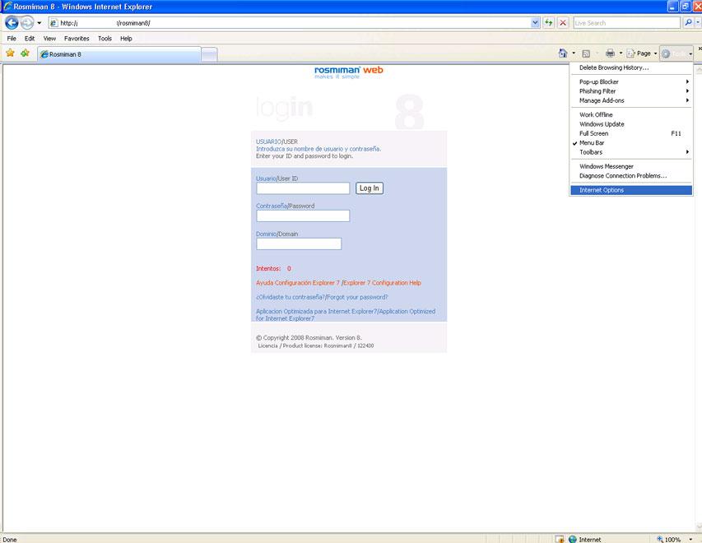Viewport: 702px width, 543px height.
Task: Open the View menu
Action: click(x=49, y=39)
